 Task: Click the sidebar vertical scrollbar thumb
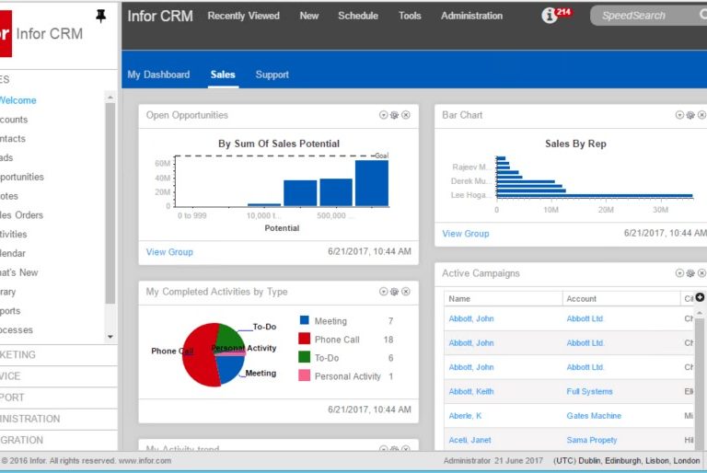[x=110, y=202]
